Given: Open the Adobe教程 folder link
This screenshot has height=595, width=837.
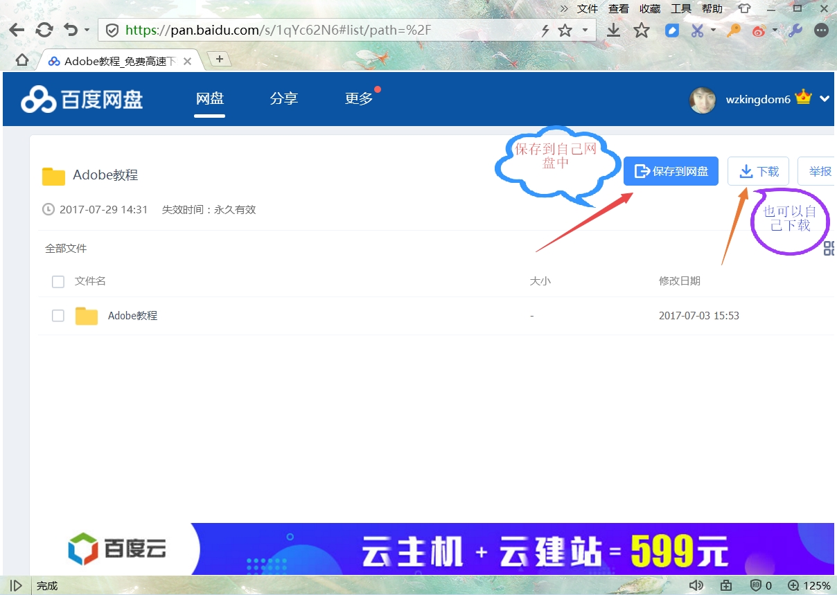Looking at the screenshot, I should pos(132,315).
